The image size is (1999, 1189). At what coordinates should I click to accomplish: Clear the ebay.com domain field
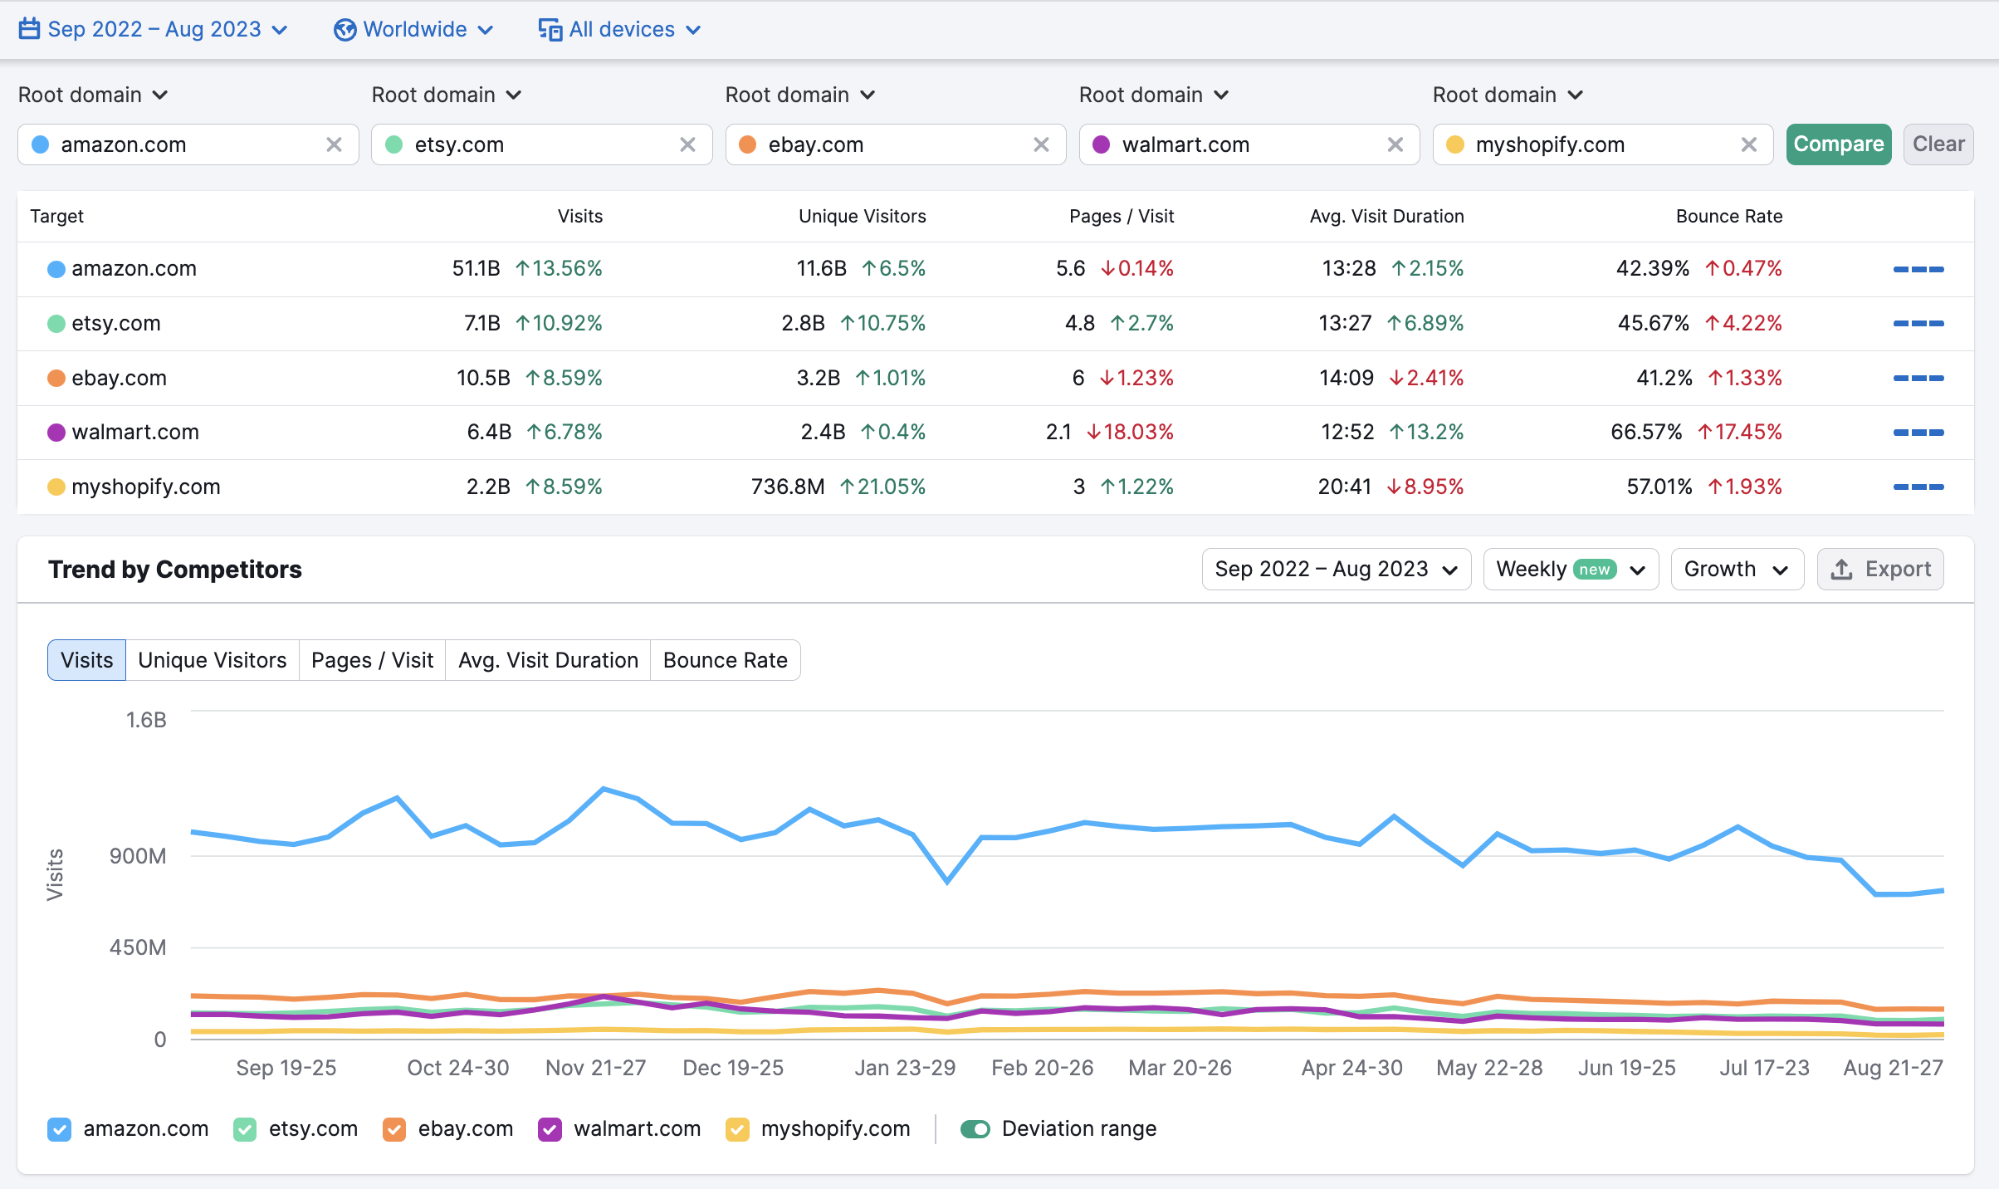point(1041,144)
